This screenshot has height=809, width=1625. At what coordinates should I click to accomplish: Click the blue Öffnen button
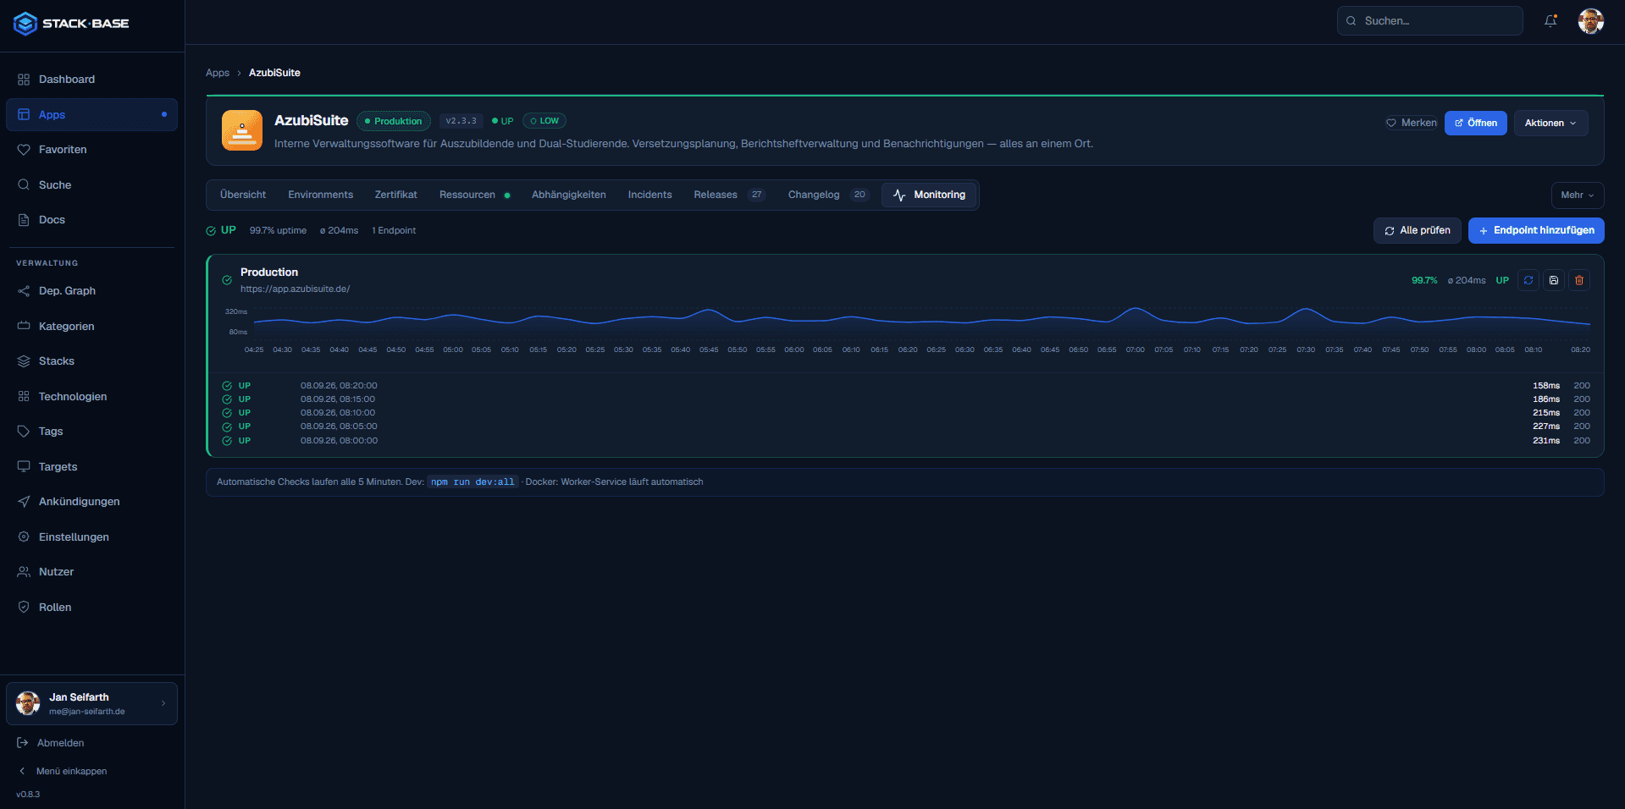pyautogui.click(x=1475, y=123)
